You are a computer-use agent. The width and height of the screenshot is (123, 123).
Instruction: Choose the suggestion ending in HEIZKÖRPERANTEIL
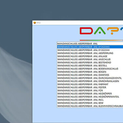(90, 97)
